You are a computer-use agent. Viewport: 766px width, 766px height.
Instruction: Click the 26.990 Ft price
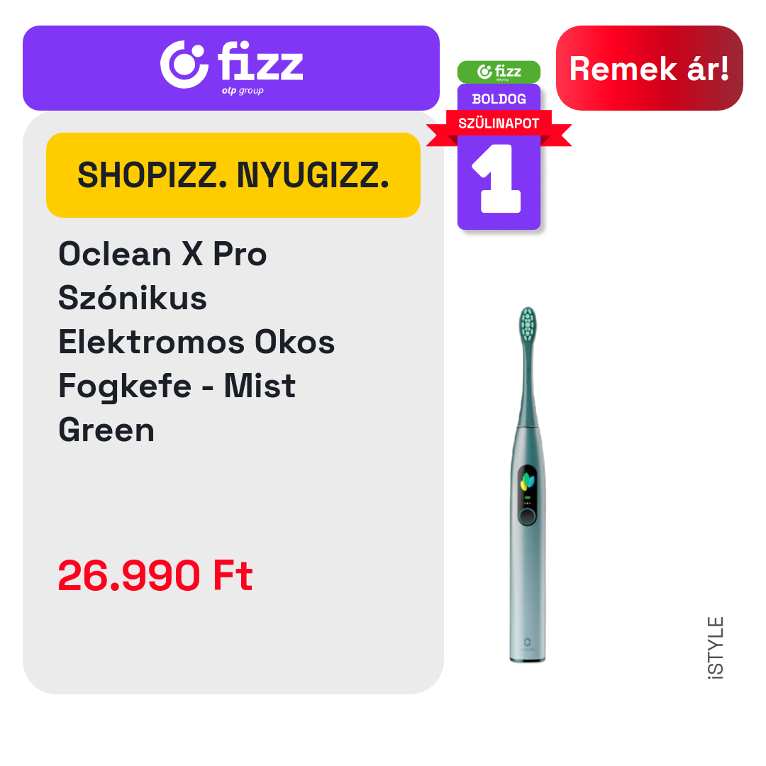[x=155, y=575]
